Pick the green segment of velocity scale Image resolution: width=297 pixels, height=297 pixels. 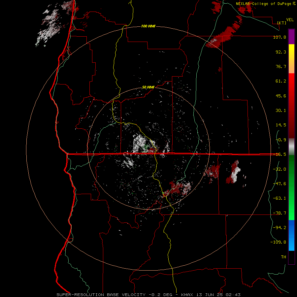[291, 187]
